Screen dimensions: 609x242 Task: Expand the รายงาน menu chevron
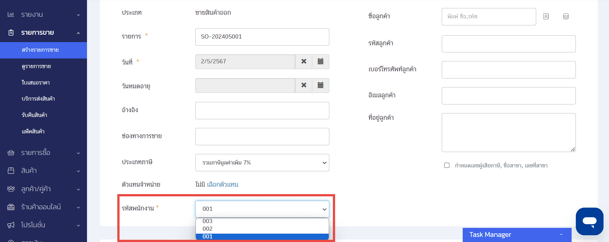[78, 15]
